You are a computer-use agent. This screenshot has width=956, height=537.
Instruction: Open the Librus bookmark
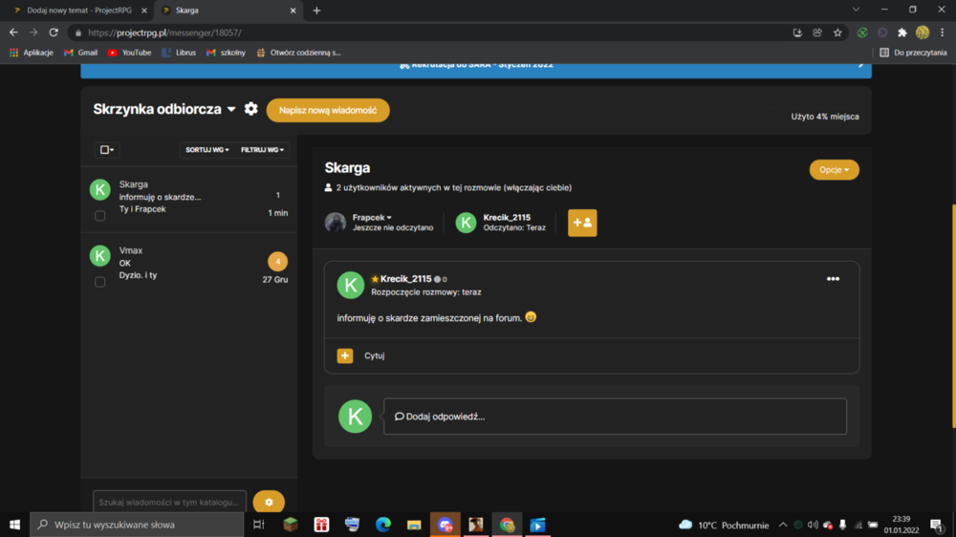pyautogui.click(x=179, y=53)
